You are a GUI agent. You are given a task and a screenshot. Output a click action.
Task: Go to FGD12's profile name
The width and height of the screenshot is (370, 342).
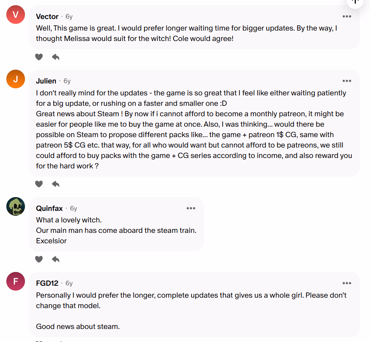tap(47, 283)
